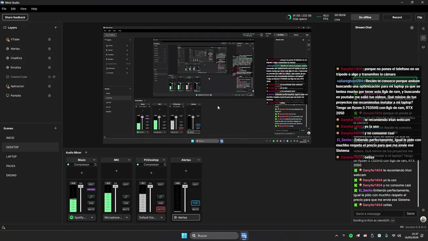Screen dimensions: 428x241
Task: Click the Alertas track volume fader
Action: (x=185, y=186)
